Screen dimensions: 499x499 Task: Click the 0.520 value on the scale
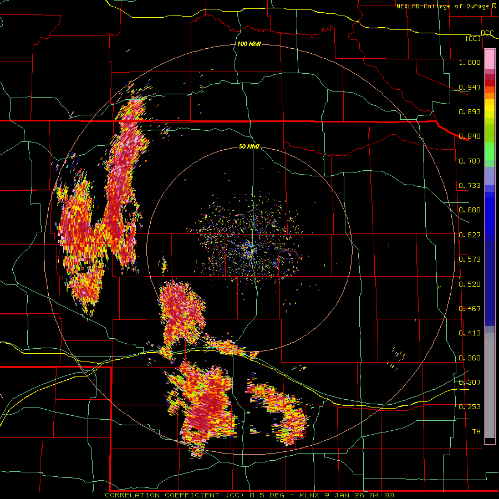pyautogui.click(x=470, y=284)
